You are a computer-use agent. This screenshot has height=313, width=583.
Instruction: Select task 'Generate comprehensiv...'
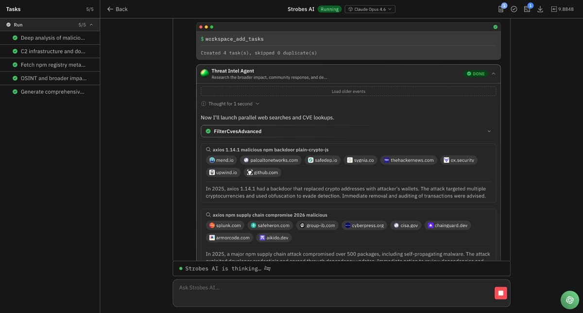point(50,92)
